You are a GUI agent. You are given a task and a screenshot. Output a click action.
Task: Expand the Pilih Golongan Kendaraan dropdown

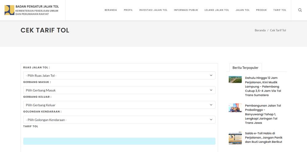(119, 120)
